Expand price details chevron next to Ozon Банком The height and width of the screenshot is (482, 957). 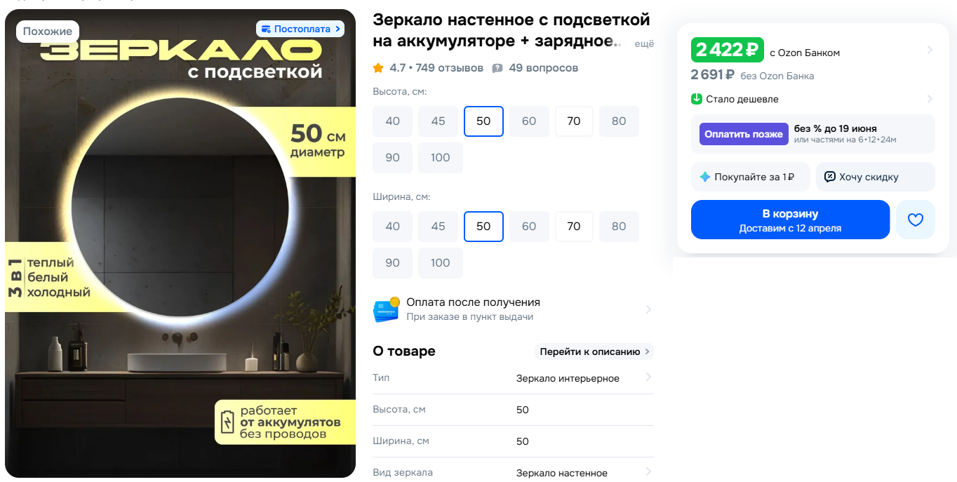(930, 50)
